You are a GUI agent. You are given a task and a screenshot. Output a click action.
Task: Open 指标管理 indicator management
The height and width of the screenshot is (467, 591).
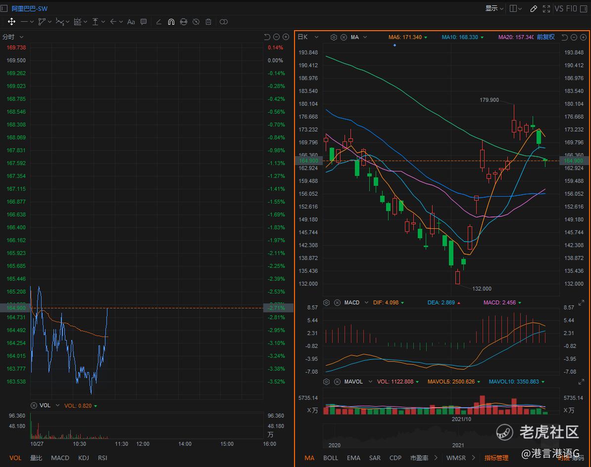pos(496,458)
